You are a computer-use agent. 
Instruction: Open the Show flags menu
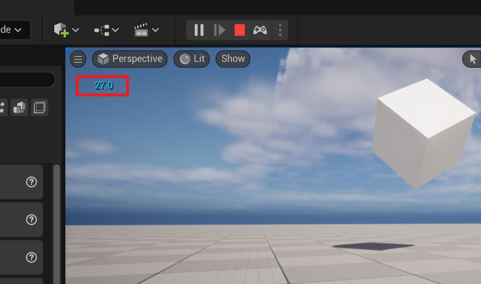[233, 59]
